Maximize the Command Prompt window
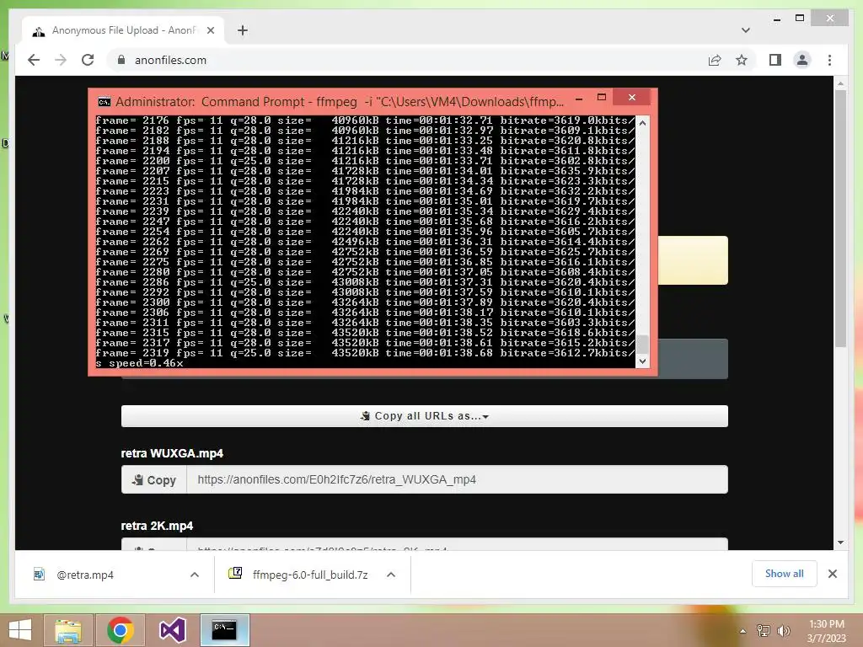The height and width of the screenshot is (647, 863). [602, 98]
